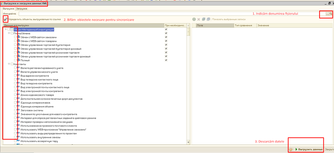Click the green add filter icon
Viewport: 334px width, 153px height.
[194, 19]
